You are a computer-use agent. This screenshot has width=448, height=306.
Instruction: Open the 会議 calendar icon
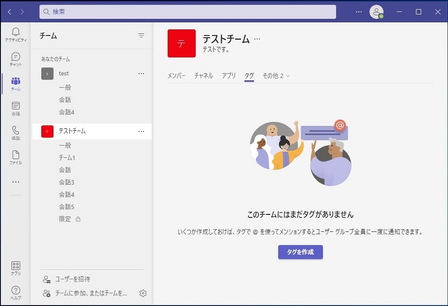(16, 108)
